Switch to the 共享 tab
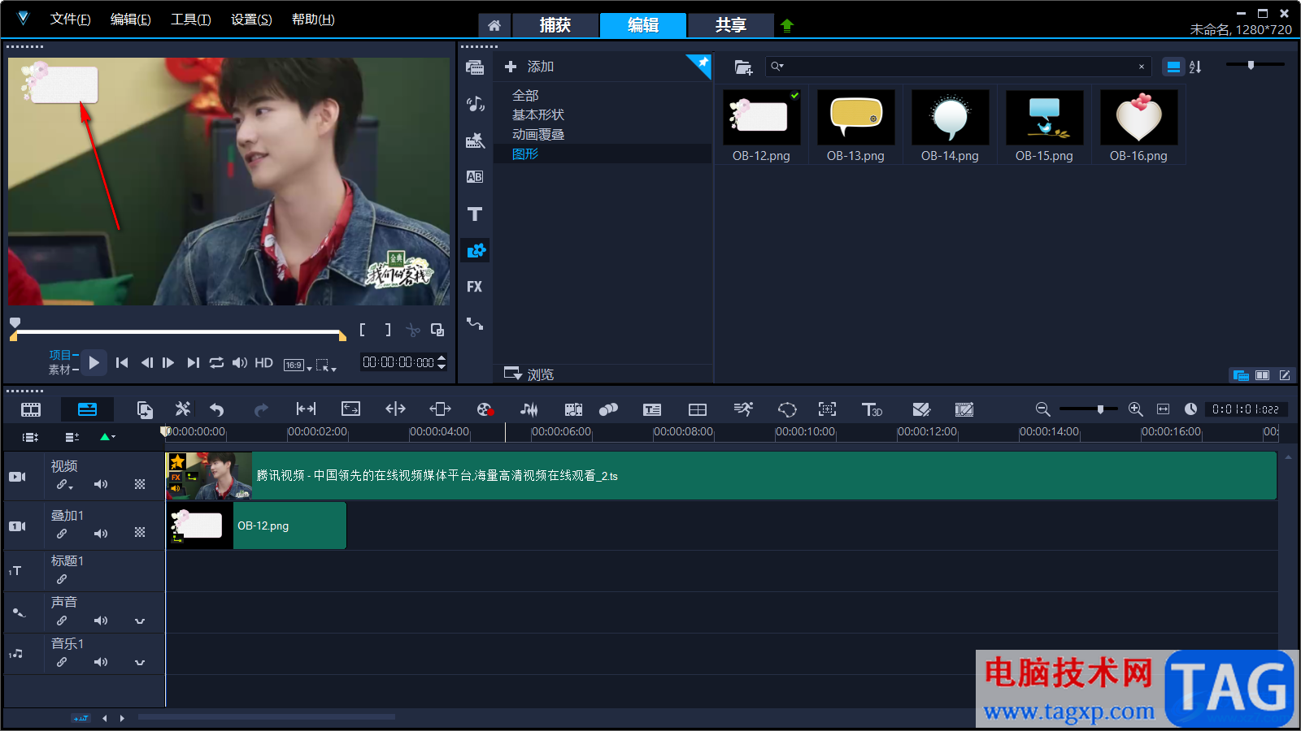Screen dimensions: 1301x731 730,25
